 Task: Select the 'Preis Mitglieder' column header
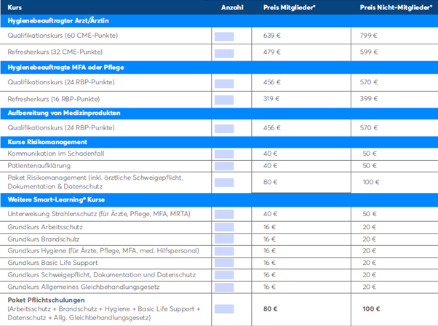click(289, 7)
